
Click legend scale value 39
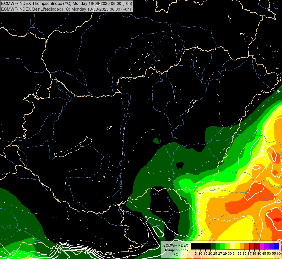click(254, 254)
